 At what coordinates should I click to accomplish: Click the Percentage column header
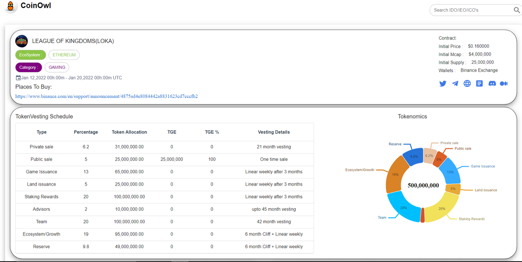(86, 132)
